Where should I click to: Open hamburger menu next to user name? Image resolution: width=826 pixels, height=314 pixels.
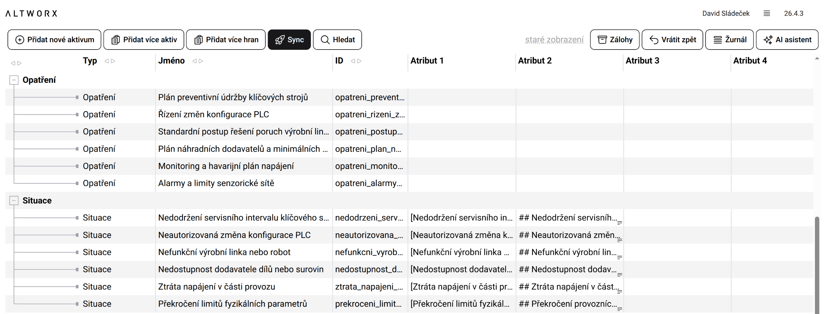(x=766, y=13)
